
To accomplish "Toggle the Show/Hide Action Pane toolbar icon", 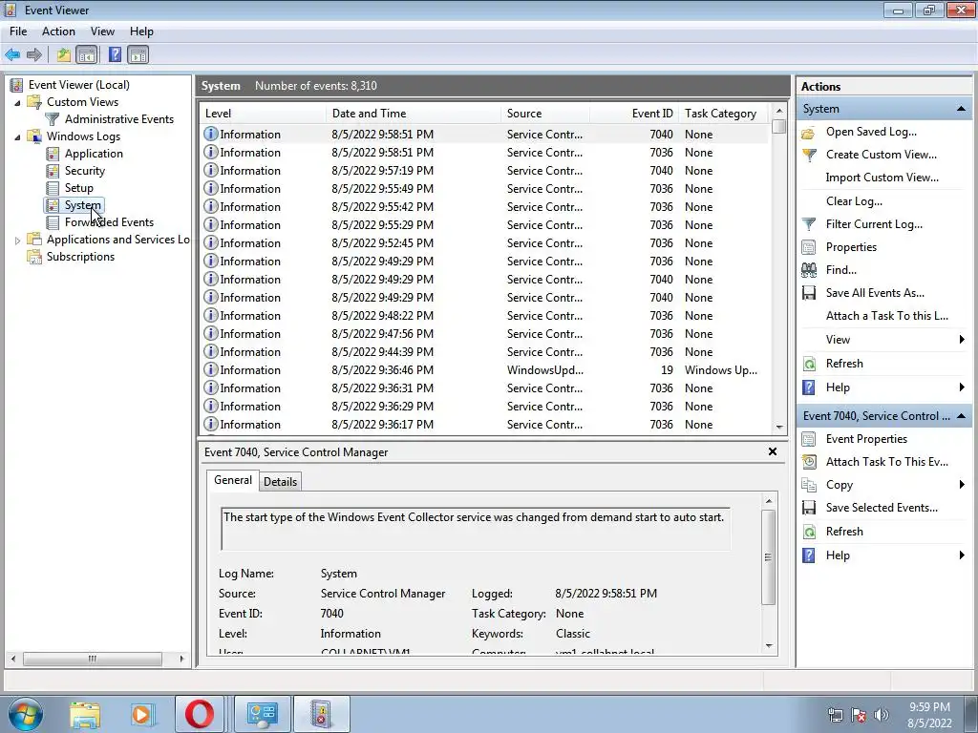I will pos(138,54).
